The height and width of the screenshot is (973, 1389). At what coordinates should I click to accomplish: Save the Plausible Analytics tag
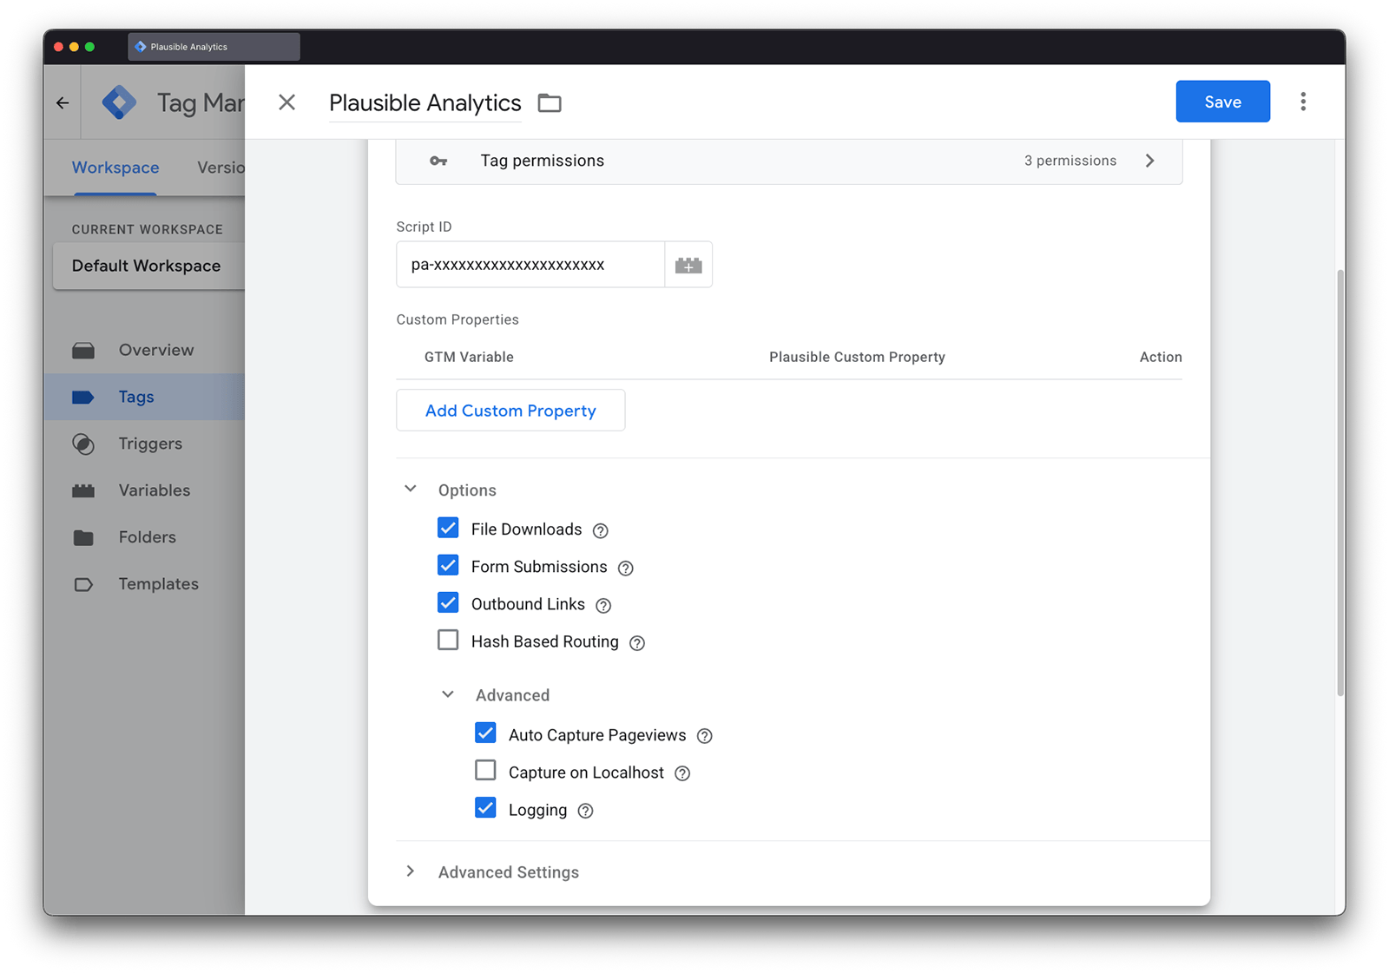coord(1222,102)
